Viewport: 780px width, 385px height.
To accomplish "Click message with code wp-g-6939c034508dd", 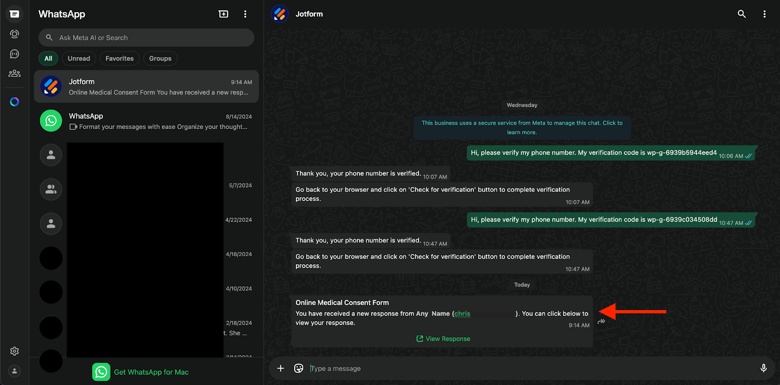I will 611,220.
